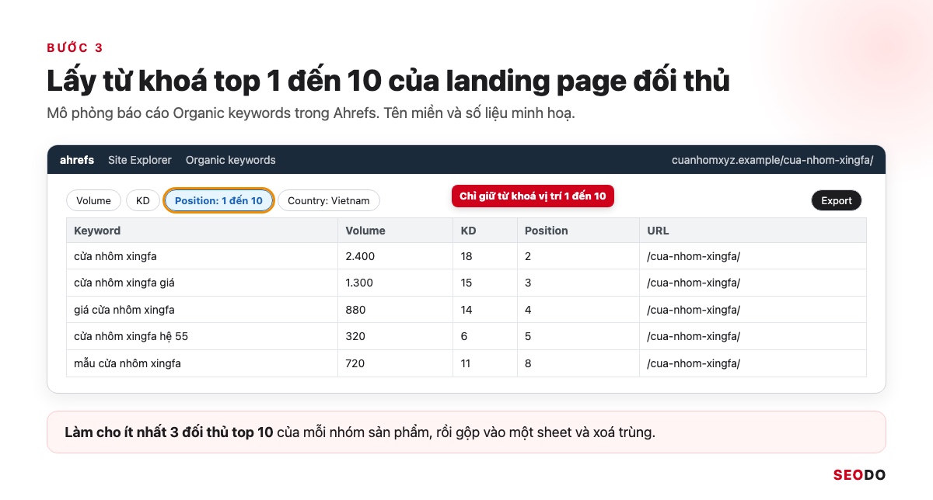Click the volume value 1.300

pos(359,283)
